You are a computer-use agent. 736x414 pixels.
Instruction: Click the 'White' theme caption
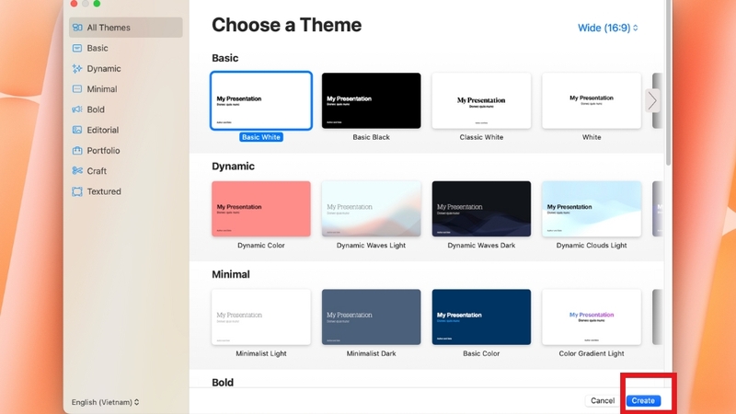[592, 137]
